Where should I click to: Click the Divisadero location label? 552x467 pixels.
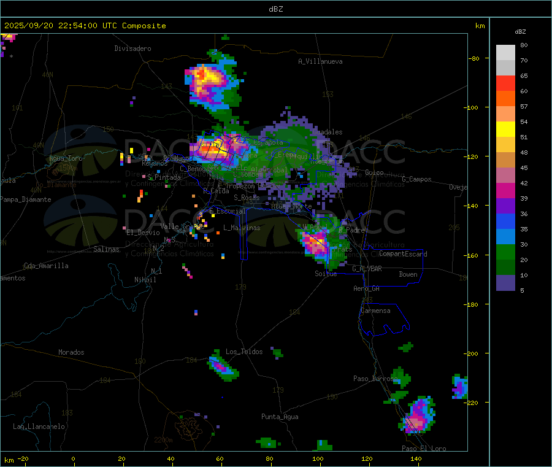(132, 48)
